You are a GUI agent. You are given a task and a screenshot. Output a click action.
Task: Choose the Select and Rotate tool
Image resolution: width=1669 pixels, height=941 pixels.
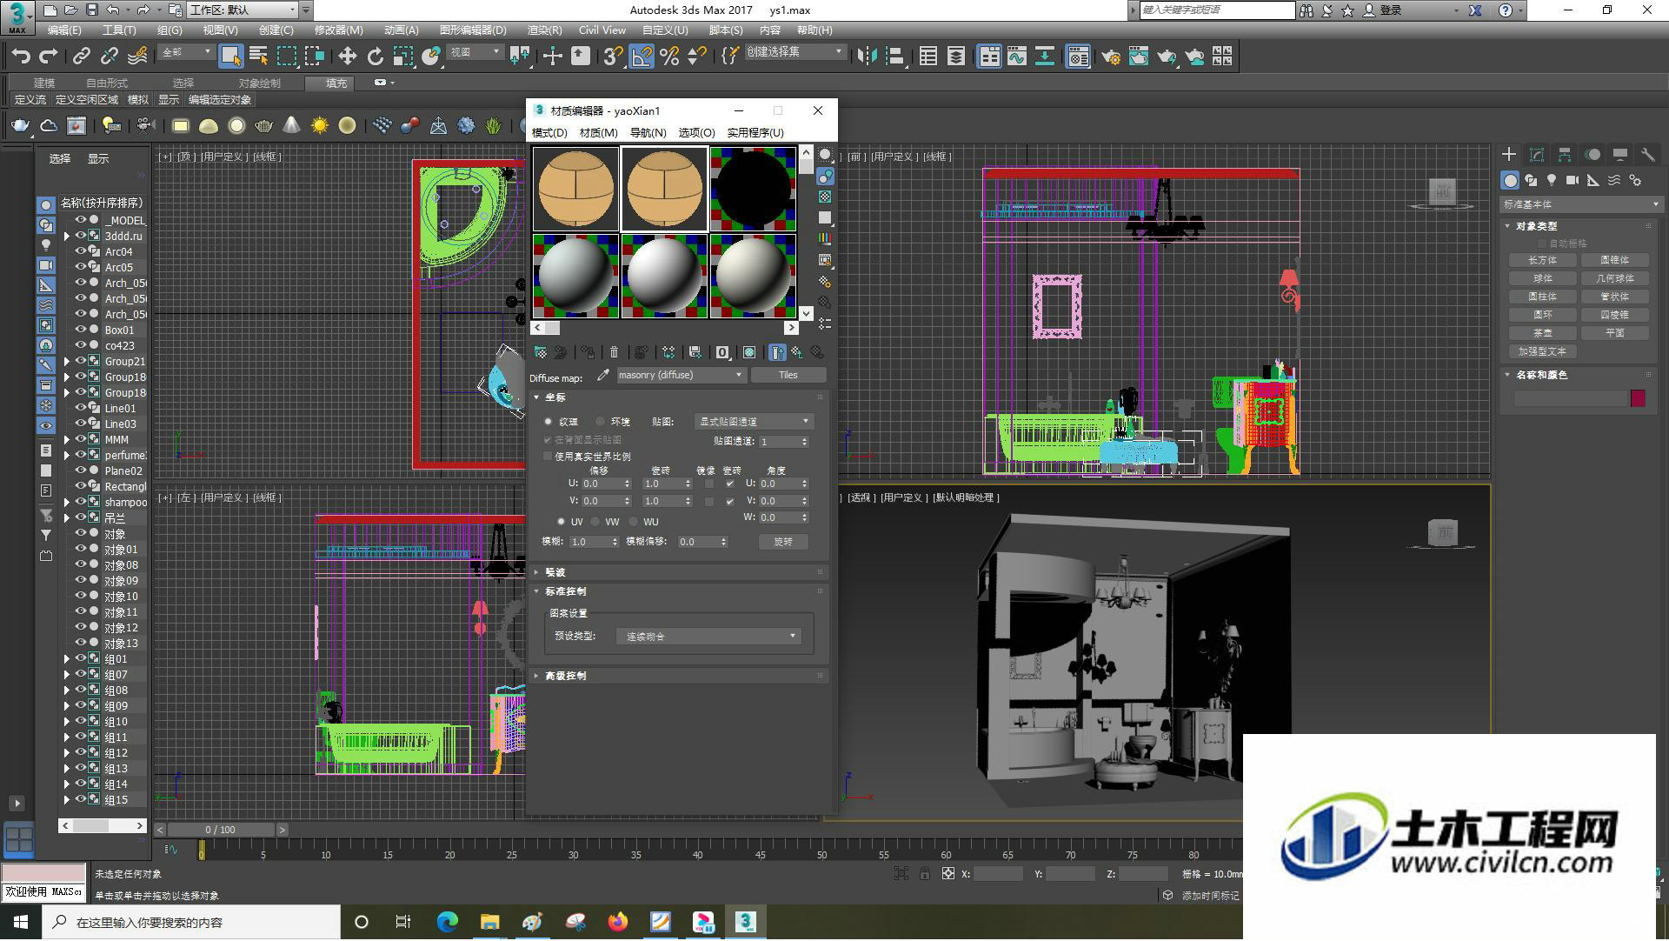(375, 57)
